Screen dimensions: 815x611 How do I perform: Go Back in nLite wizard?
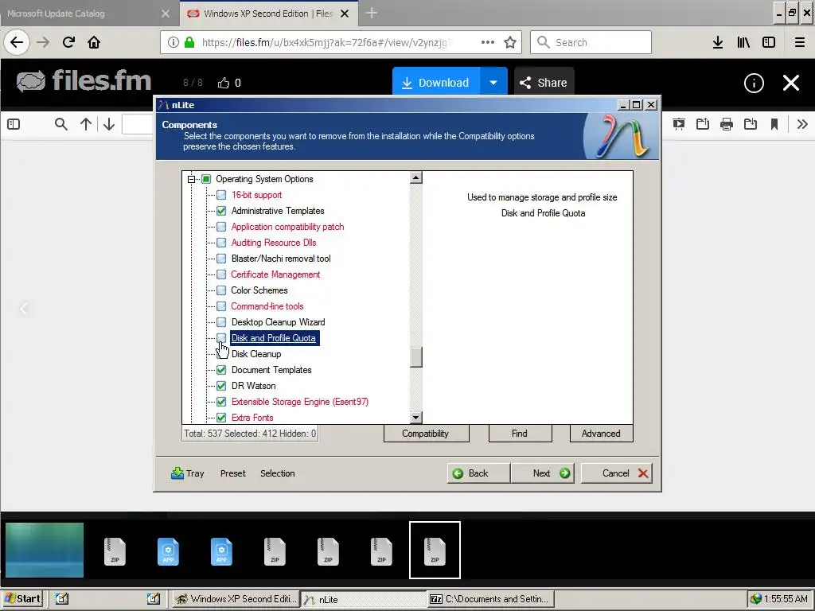[478, 473]
